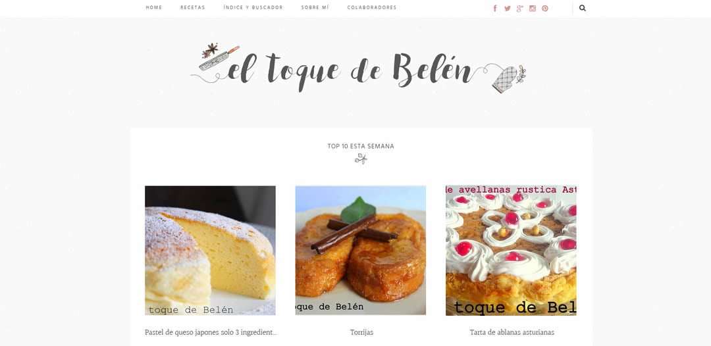The height and width of the screenshot is (346, 711).
Task: Click the Torrijas photo thumbnail
Action: (361, 251)
